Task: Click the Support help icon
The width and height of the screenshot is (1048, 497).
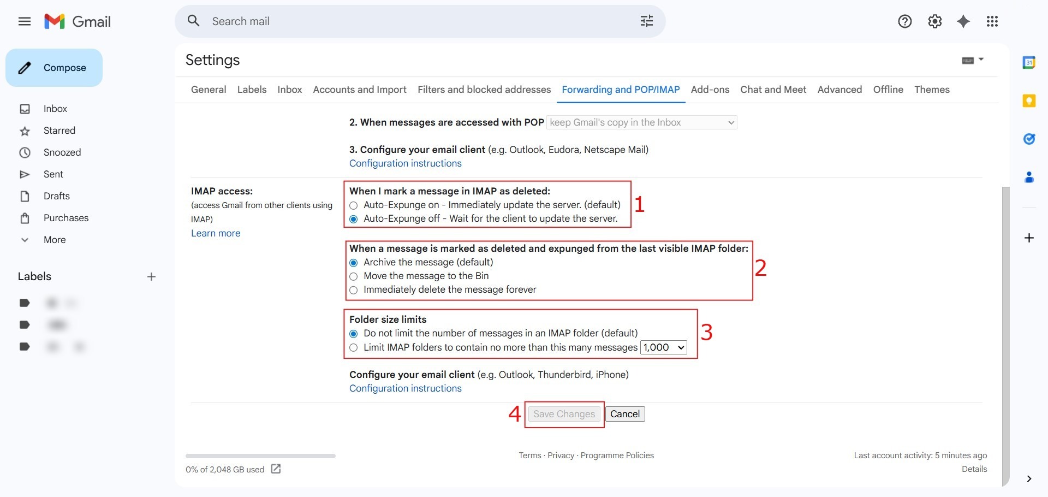Action: click(904, 21)
